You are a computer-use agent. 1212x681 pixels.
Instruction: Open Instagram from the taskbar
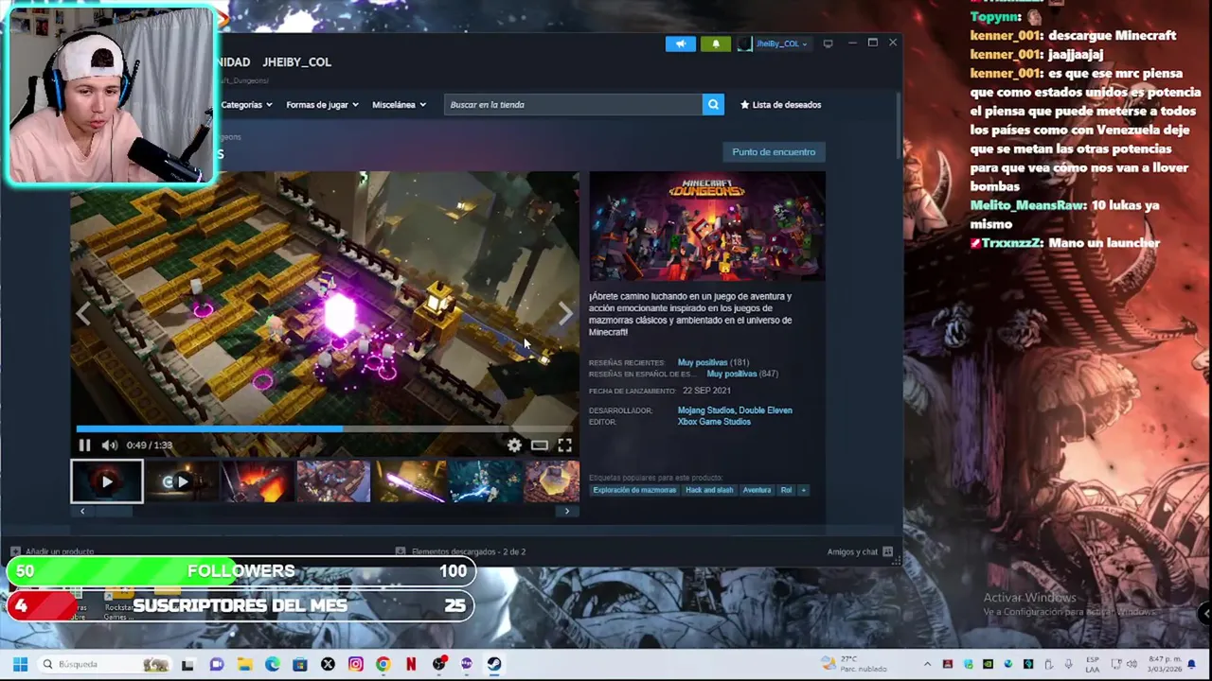click(x=355, y=664)
